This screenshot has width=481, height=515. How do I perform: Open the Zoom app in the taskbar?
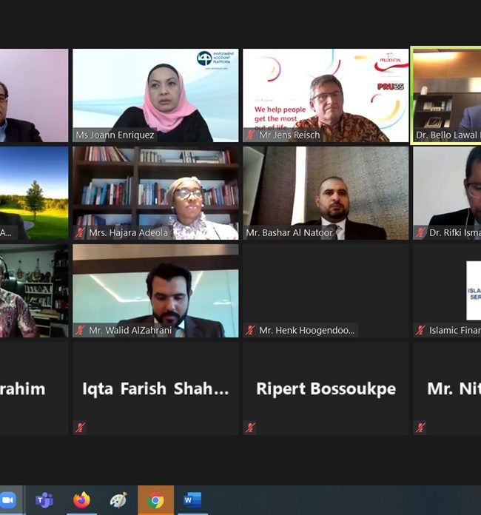point(8,500)
